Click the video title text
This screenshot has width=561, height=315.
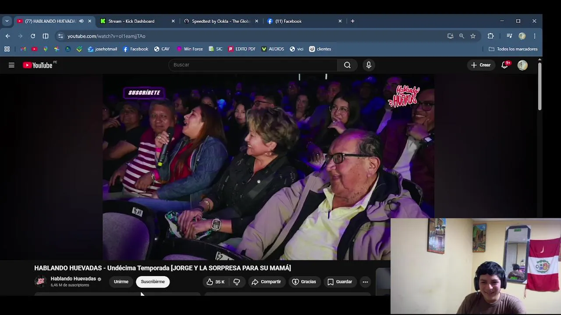[x=163, y=268]
